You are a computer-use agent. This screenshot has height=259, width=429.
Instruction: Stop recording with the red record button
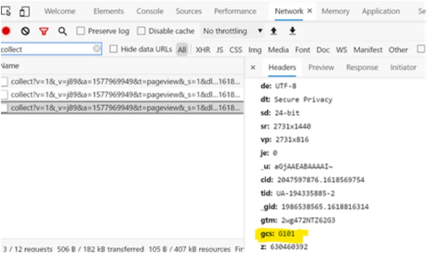(6, 31)
